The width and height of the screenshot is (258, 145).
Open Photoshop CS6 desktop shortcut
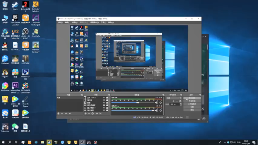click(x=25, y=74)
